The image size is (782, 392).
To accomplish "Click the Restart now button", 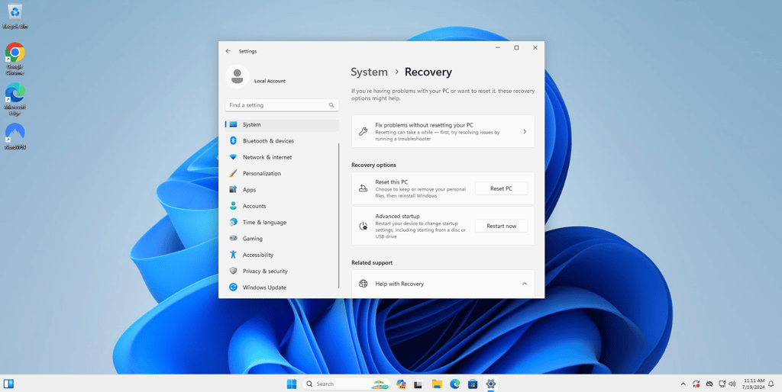I will pyautogui.click(x=501, y=227).
